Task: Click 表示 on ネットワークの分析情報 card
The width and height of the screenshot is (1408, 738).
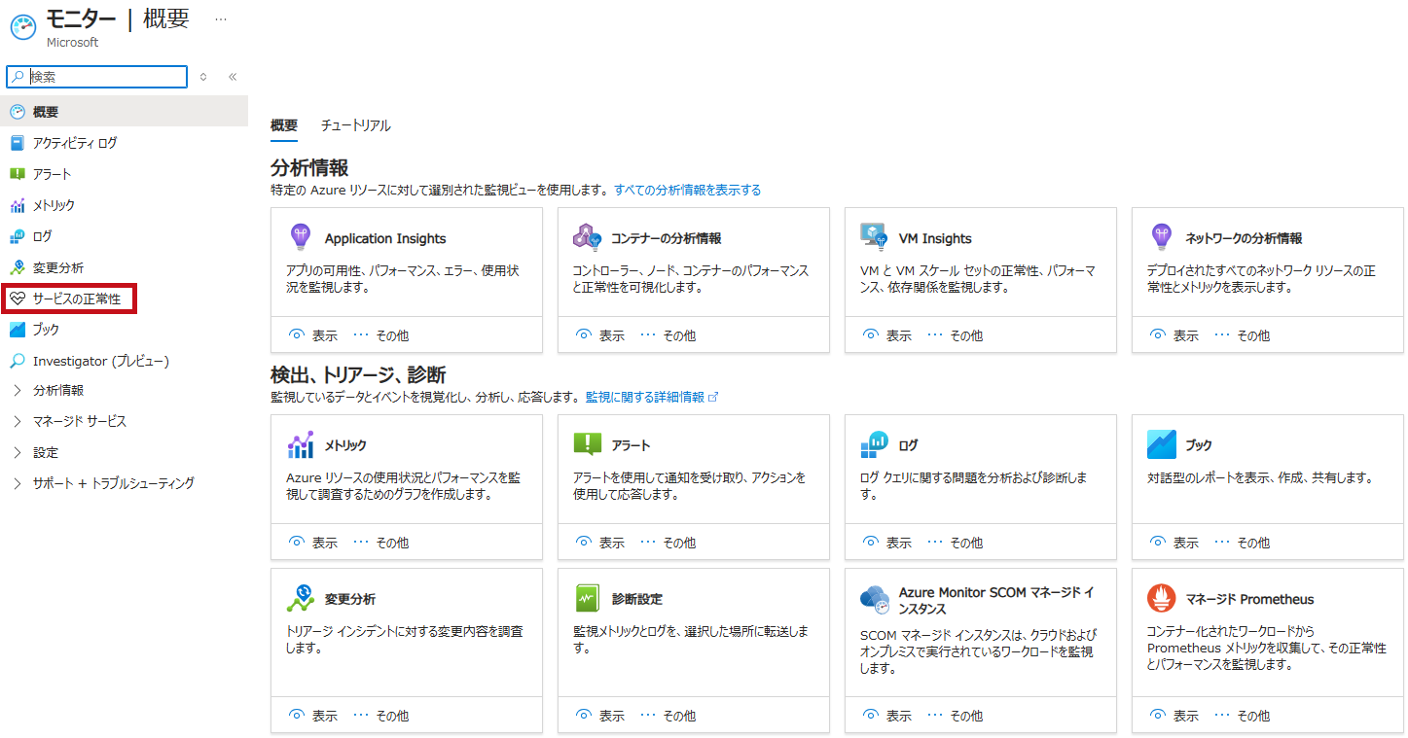Action: click(x=1174, y=335)
